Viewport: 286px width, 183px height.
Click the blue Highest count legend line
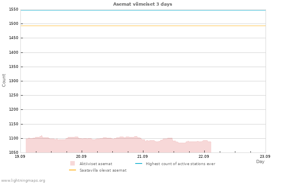(139, 163)
